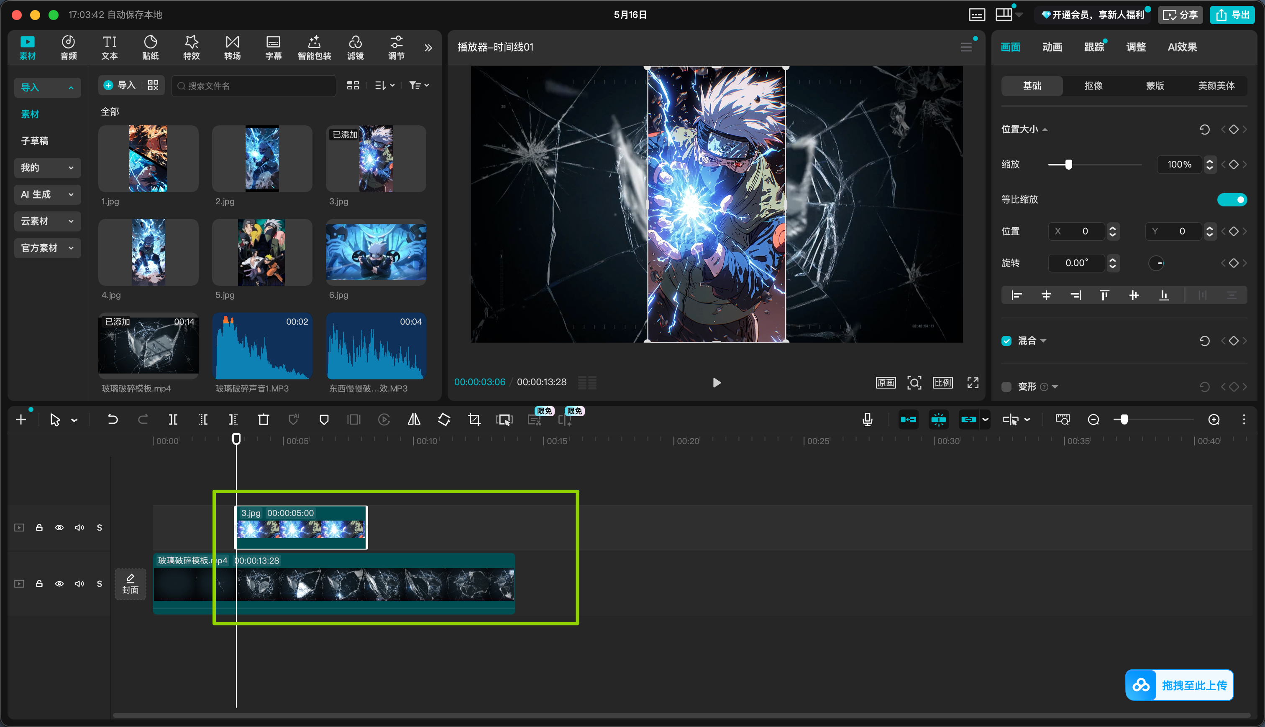Click the 比例 aspect ratio icon
This screenshot has width=1265, height=727.
click(942, 382)
